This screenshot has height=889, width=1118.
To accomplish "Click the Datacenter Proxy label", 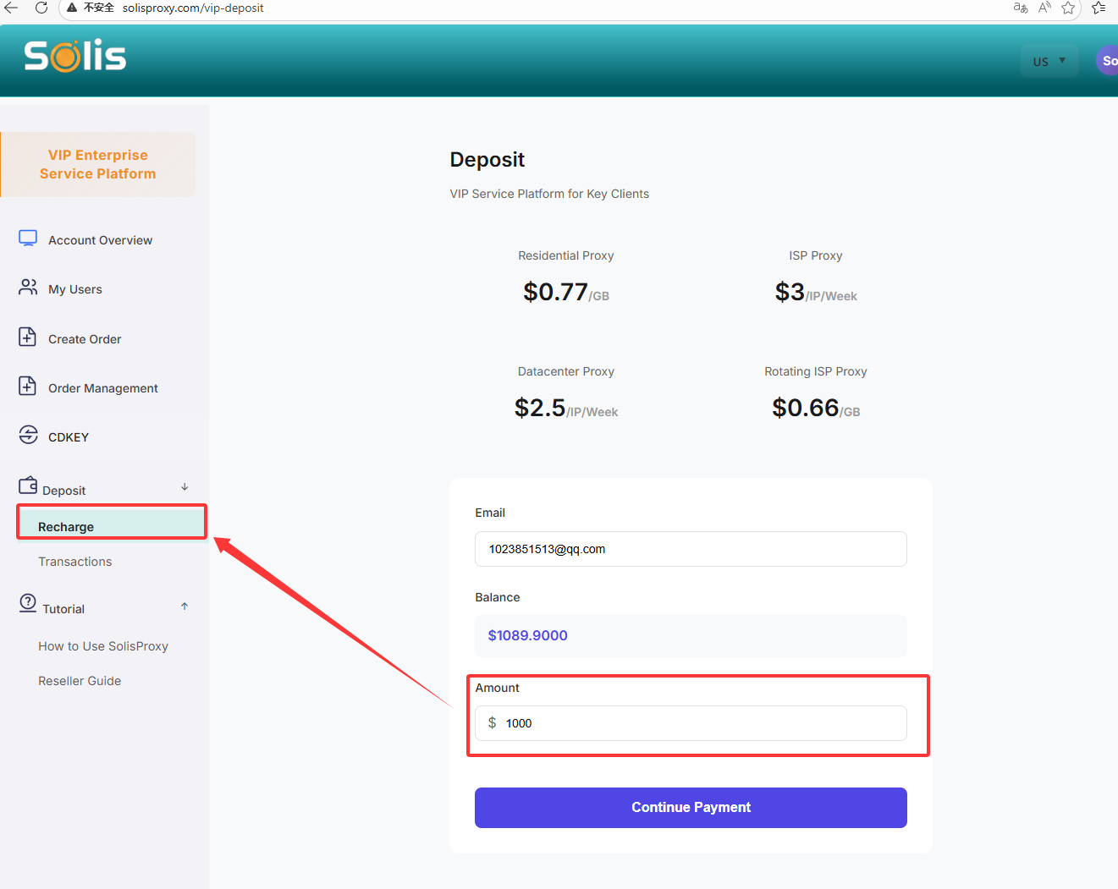I will click(x=566, y=371).
